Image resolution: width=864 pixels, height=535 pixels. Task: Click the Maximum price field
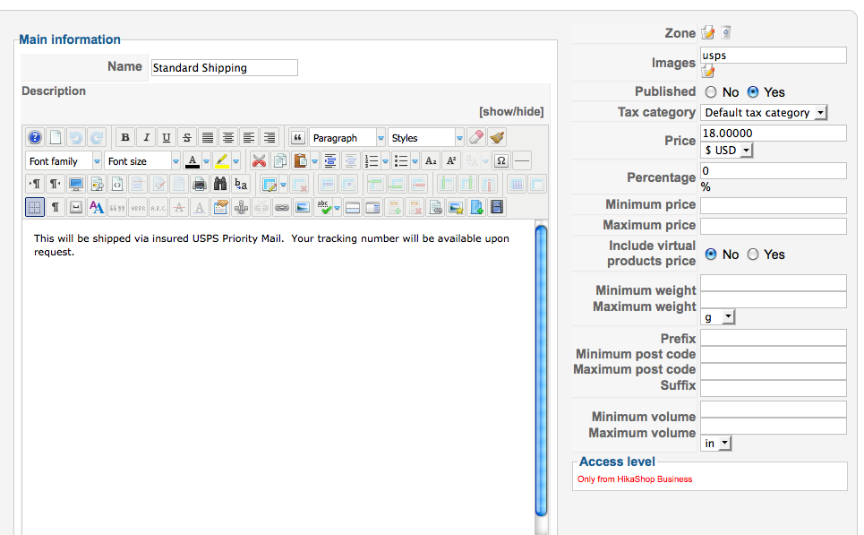click(x=774, y=226)
